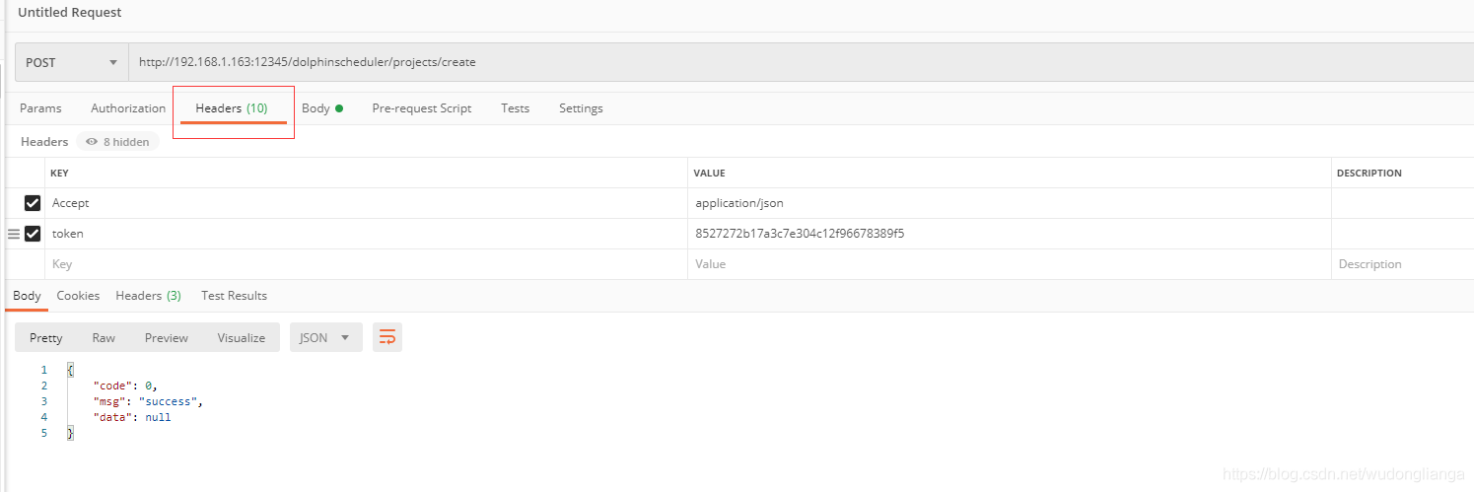Open the Params tab
This screenshot has width=1474, height=492.
(x=40, y=108)
